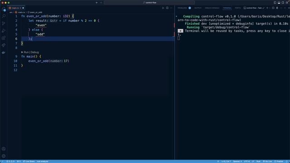The width and height of the screenshot is (290, 163).
Task: Open the Source Control view
Action: [4, 24]
